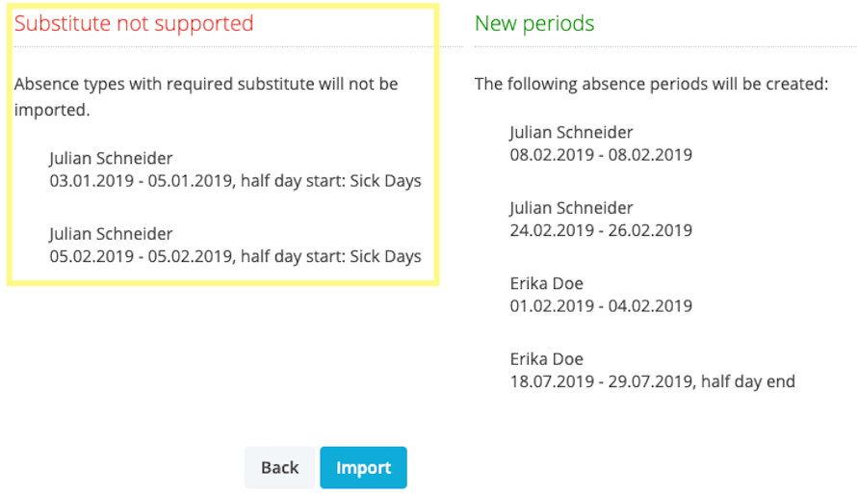Click first Julian Schneider name under Substitute not supported
857x496 pixels.
click(x=111, y=158)
